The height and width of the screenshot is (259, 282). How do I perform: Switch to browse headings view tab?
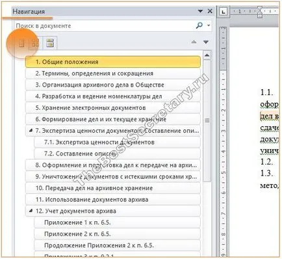point(21,43)
